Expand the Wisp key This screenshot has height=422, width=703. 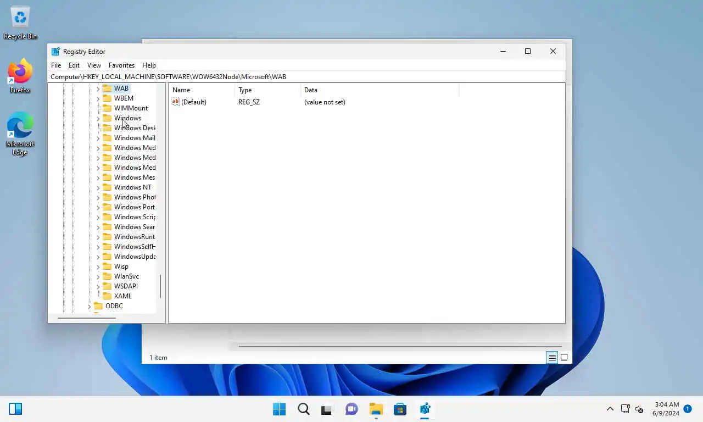pyautogui.click(x=98, y=266)
